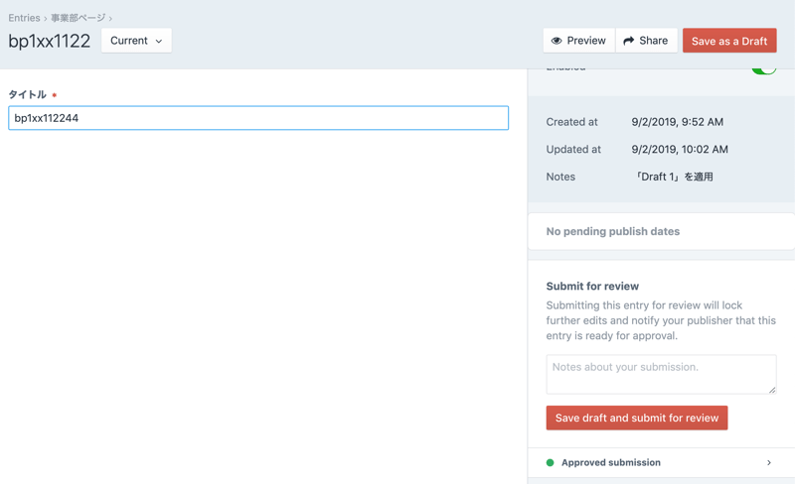The image size is (795, 484).
Task: Click the 「Draft 1」を適用 notes value
Action: [x=673, y=177]
